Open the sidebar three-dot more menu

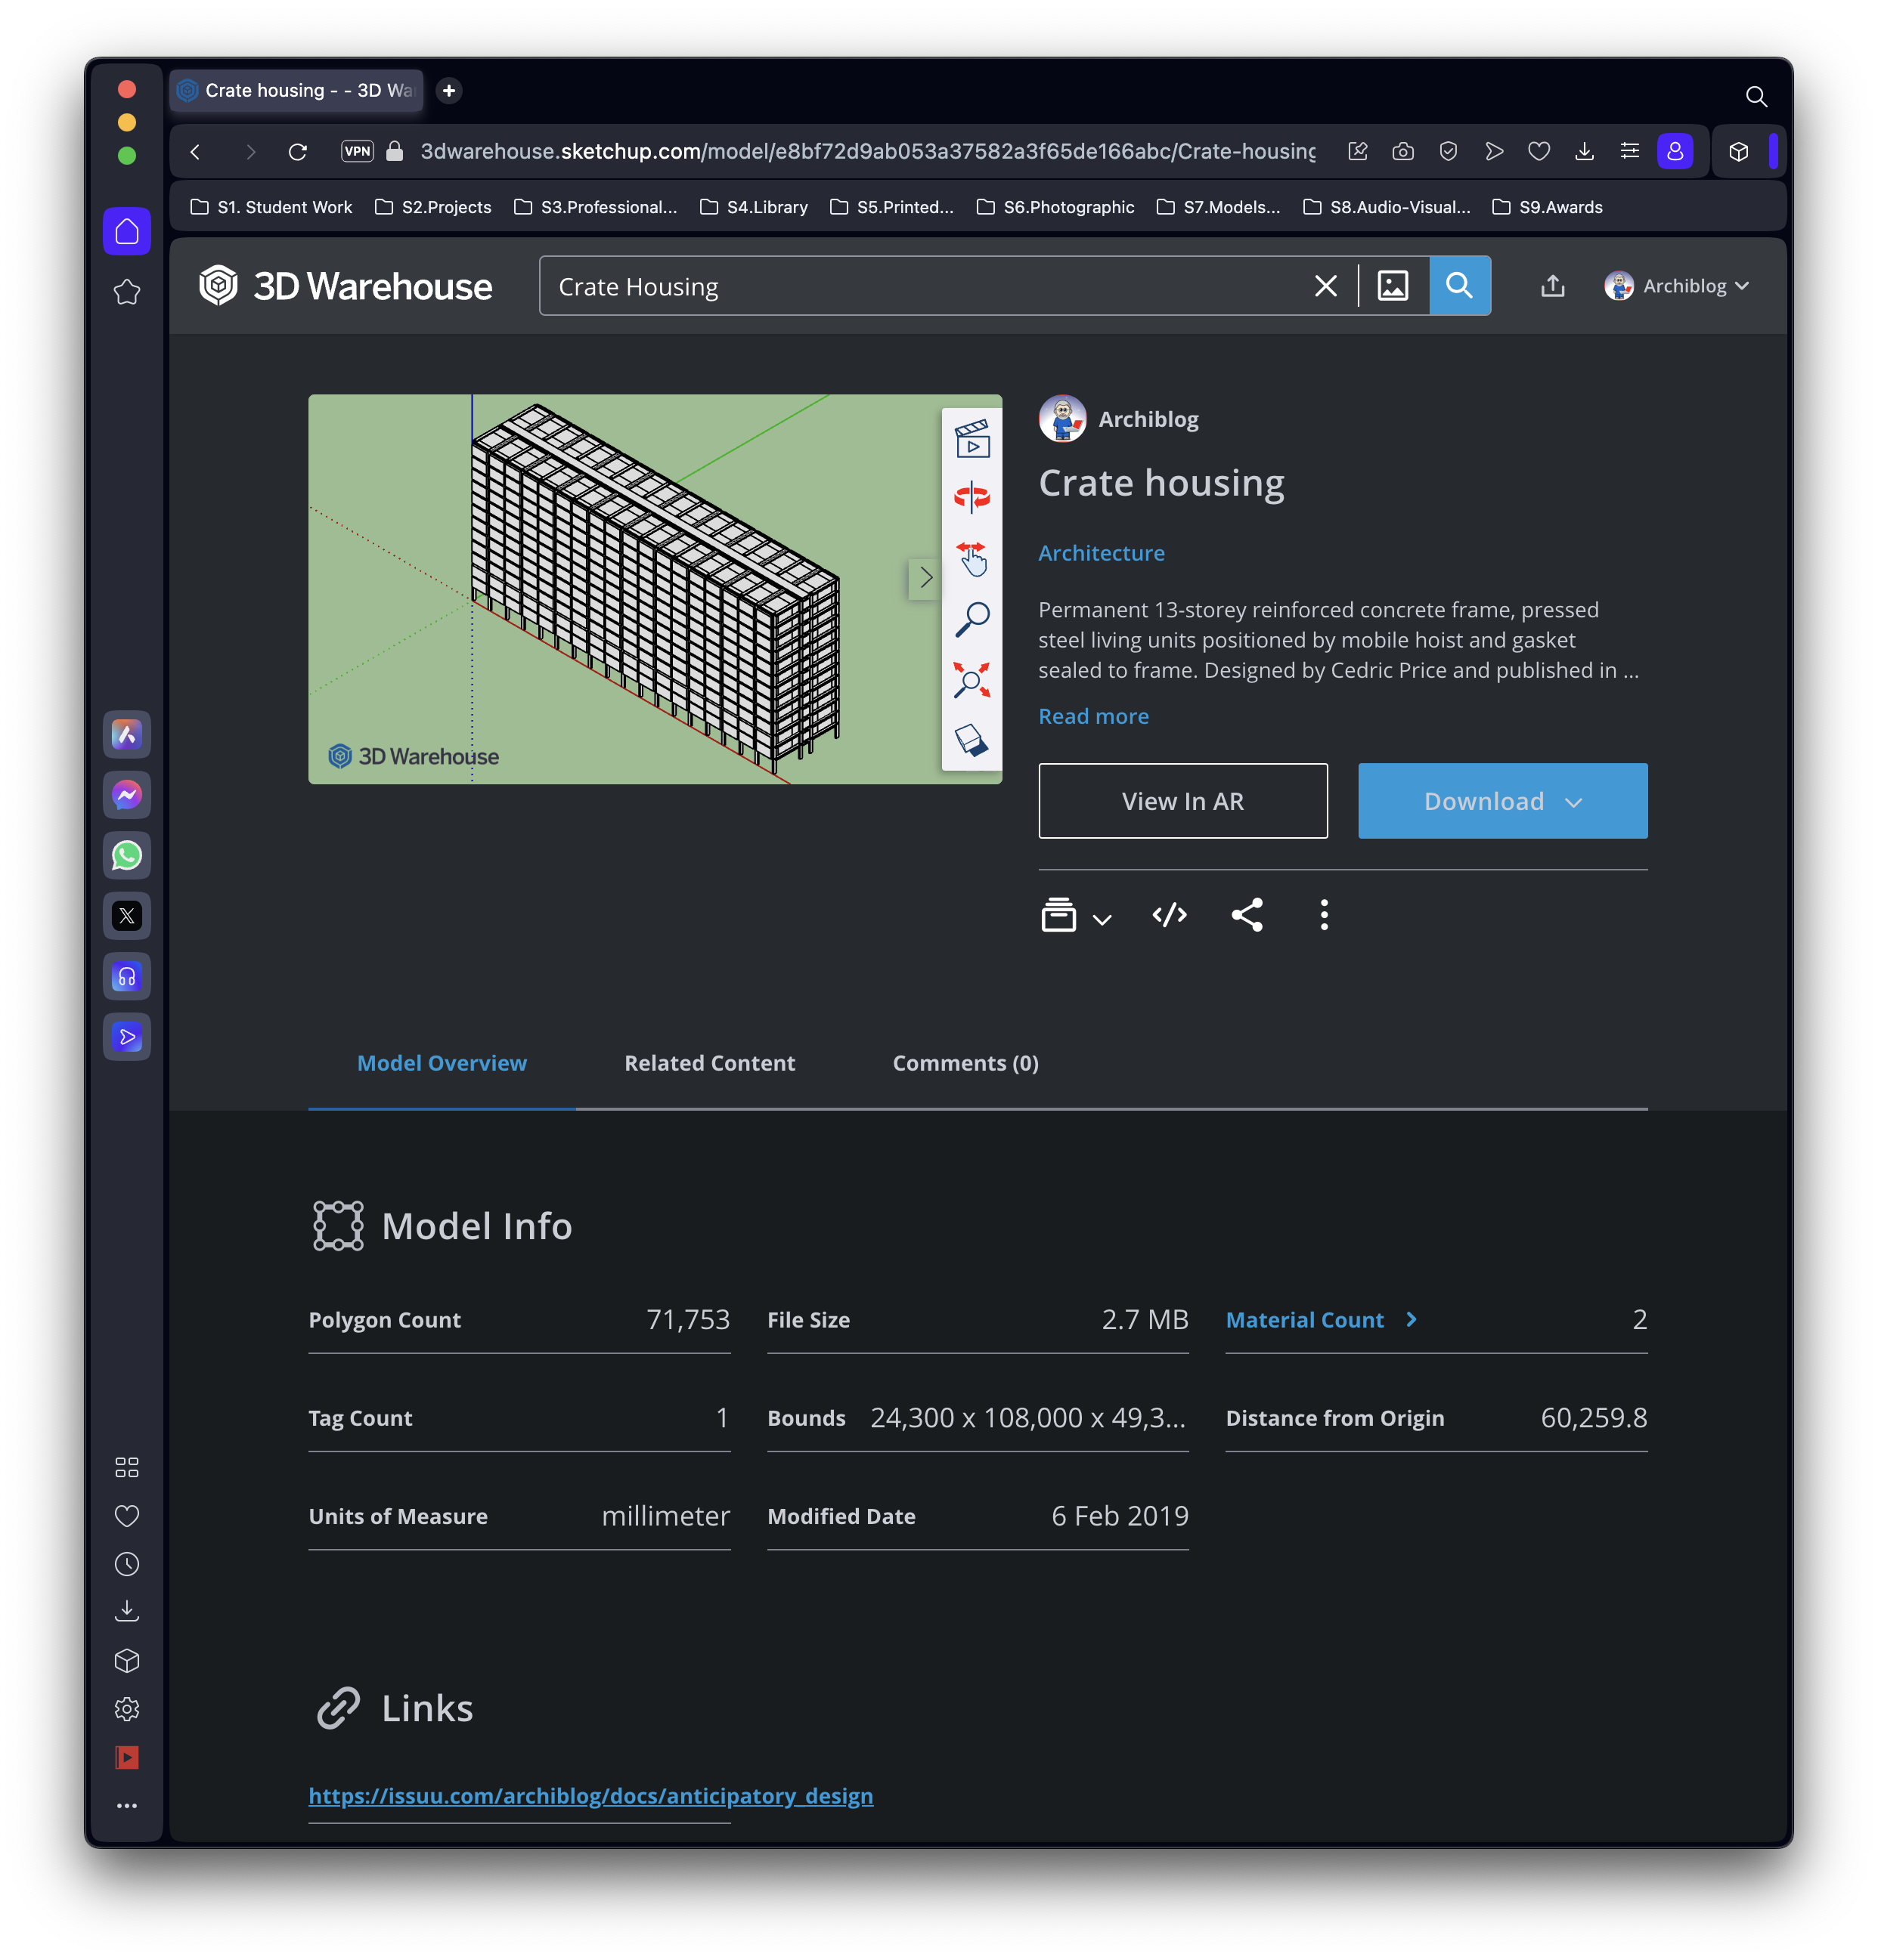(127, 1805)
